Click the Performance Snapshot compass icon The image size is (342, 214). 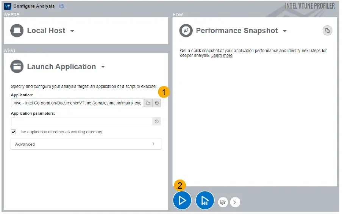pos(186,31)
